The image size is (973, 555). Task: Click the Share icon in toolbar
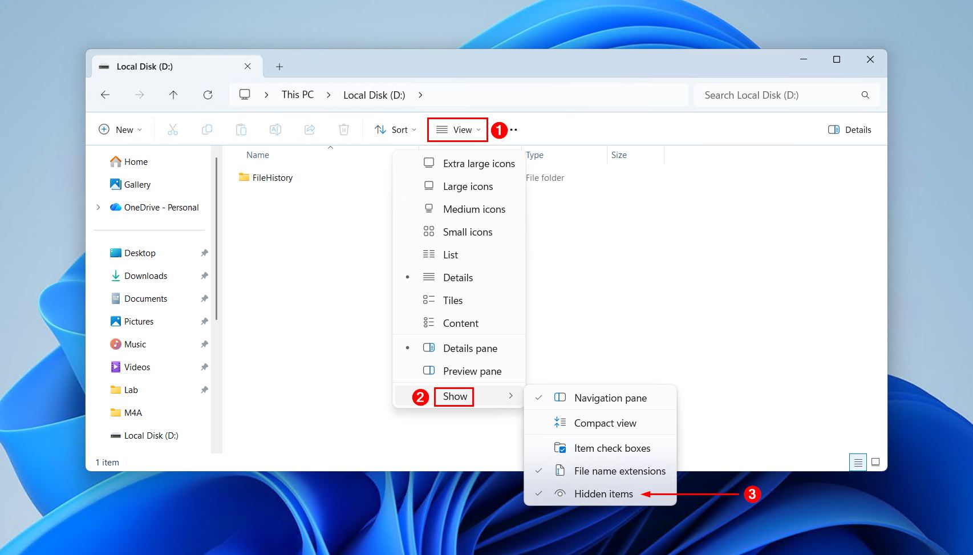[310, 129]
